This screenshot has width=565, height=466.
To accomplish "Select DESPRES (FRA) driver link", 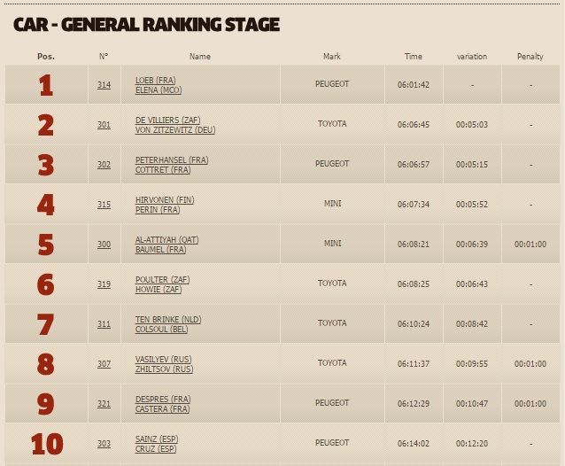I will [x=162, y=400].
